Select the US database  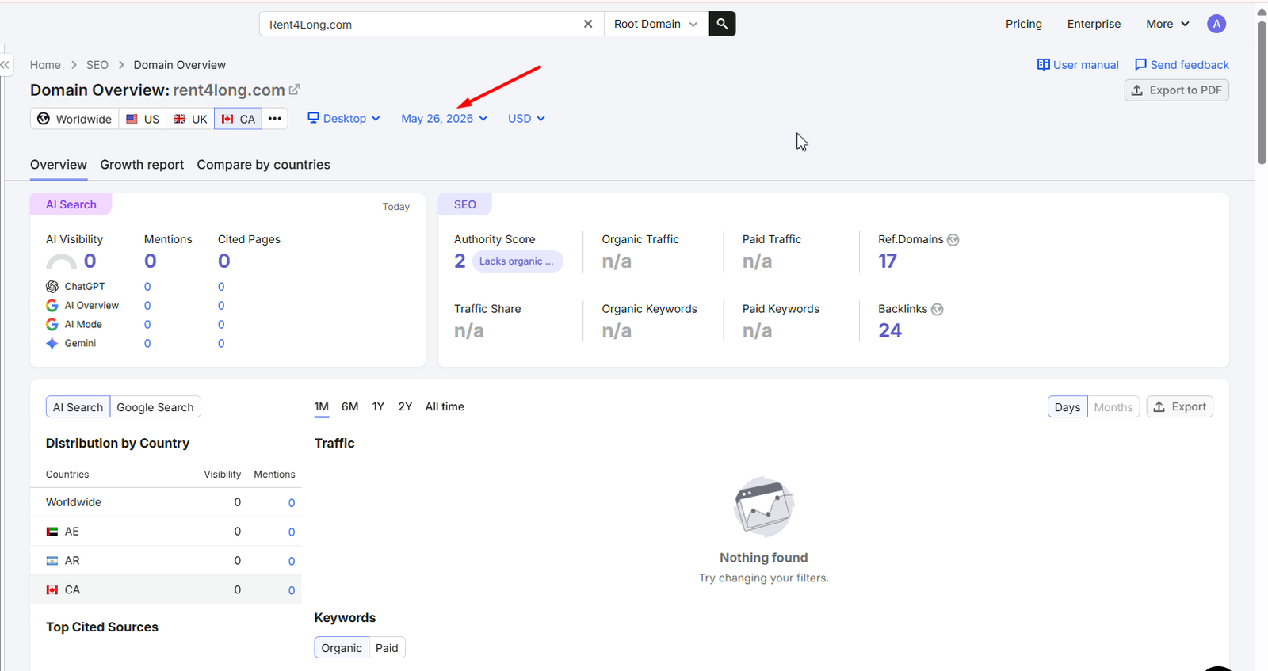(x=143, y=119)
